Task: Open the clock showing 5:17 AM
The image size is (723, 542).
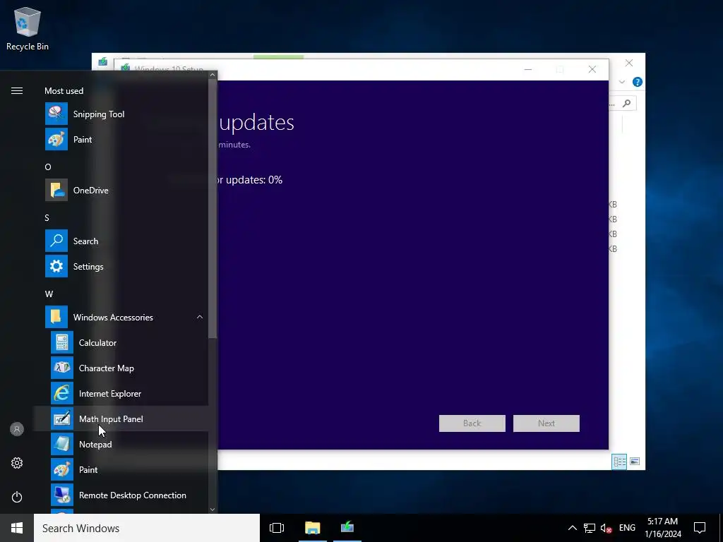Action: pyautogui.click(x=662, y=528)
